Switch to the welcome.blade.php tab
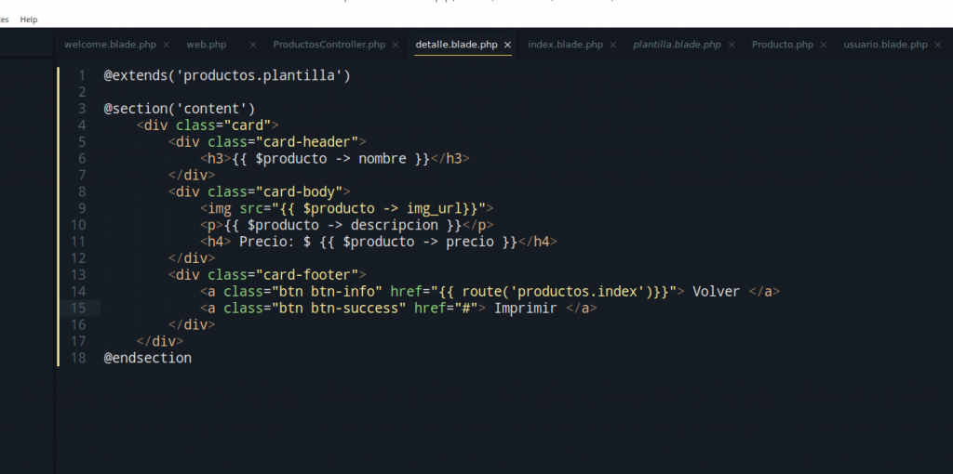This screenshot has height=474, width=953. 110,45
